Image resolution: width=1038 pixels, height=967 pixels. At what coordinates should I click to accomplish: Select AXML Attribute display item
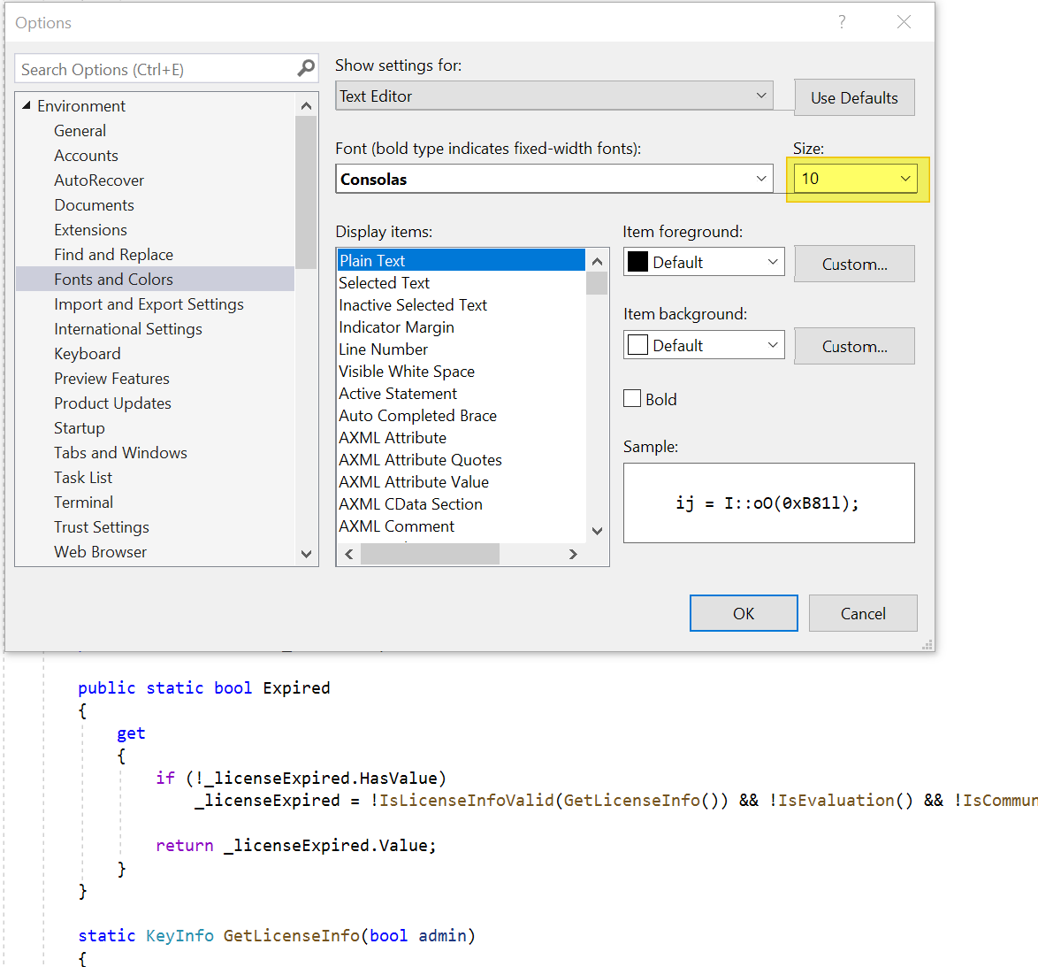[393, 438]
